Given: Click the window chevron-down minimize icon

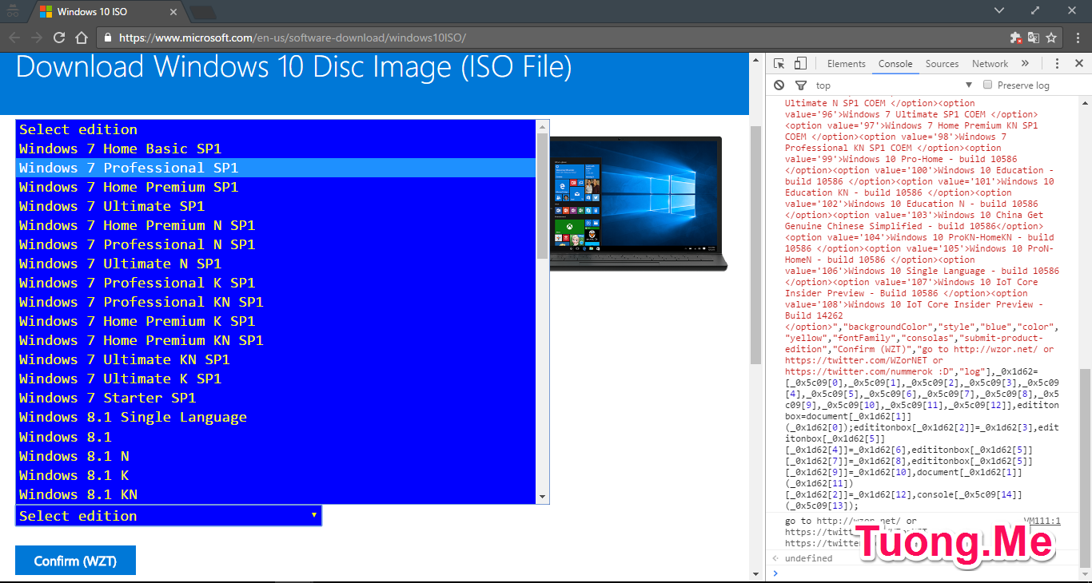Looking at the screenshot, I should pyautogui.click(x=998, y=10).
